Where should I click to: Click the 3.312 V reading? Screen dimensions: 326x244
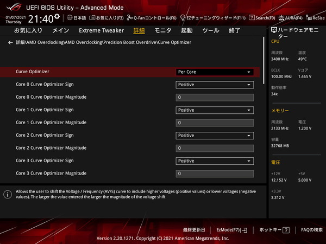coord(278,197)
